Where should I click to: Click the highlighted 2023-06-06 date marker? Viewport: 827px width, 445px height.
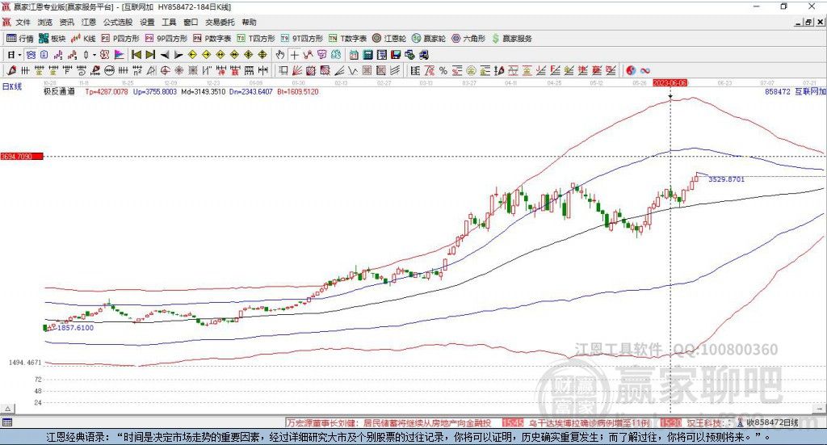tap(670, 82)
